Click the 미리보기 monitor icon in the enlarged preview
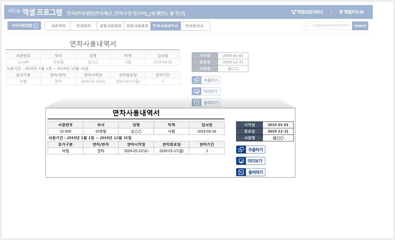This screenshot has height=240, width=395. click(x=241, y=161)
